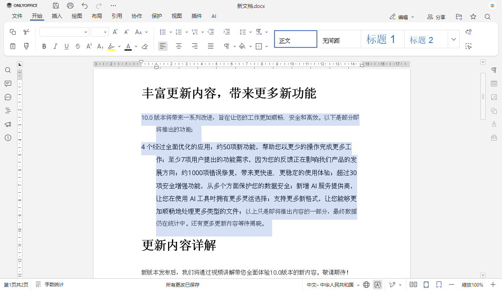The width and height of the screenshot is (502, 291).
Task: Open mail merge settings in right sidebar
Action: coord(494,138)
